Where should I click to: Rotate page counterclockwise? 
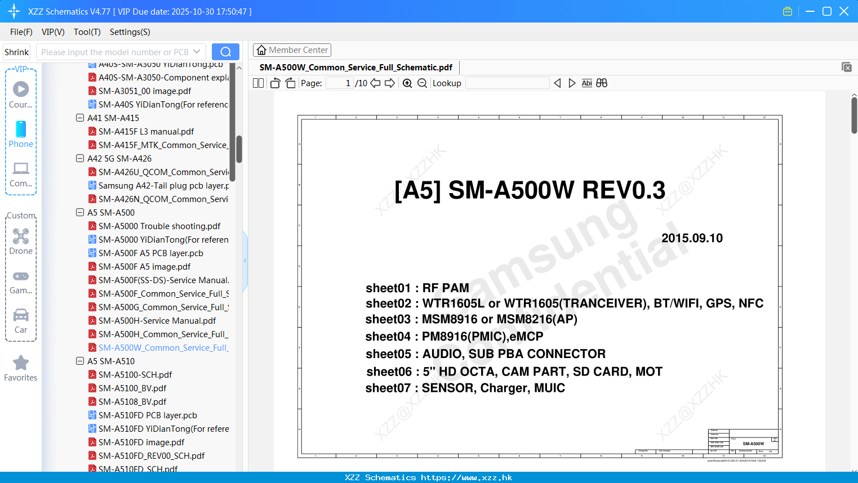coord(275,83)
